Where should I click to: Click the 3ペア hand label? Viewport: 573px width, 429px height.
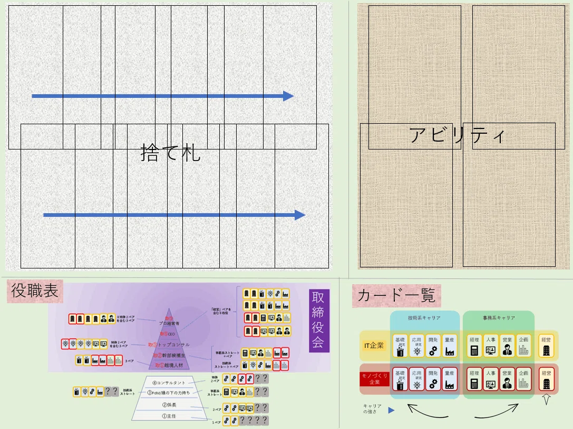tap(129, 361)
